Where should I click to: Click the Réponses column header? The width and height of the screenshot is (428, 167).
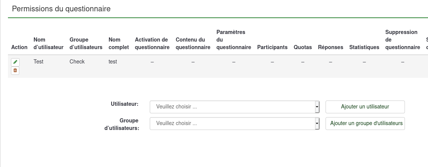pos(330,47)
